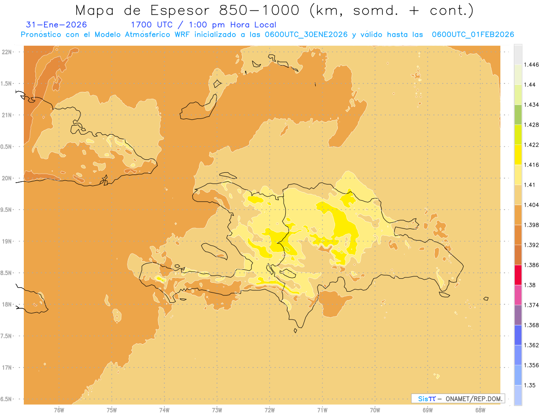The image size is (539, 416).
Task: Click colorbar value "1.416"
Action: point(532,165)
